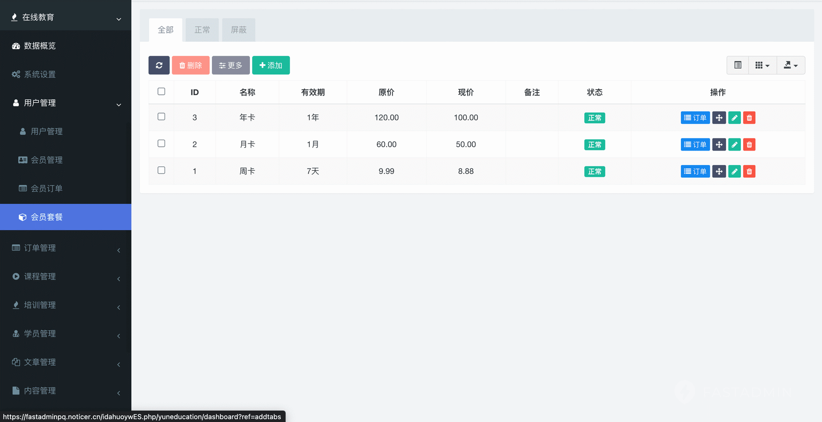Expand the 订单管理 sidebar menu
The height and width of the screenshot is (422, 822).
click(66, 248)
